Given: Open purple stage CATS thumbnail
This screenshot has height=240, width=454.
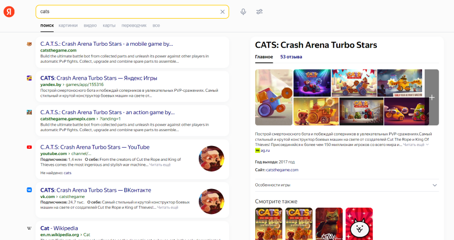Looking at the screenshot, I should point(312,83).
